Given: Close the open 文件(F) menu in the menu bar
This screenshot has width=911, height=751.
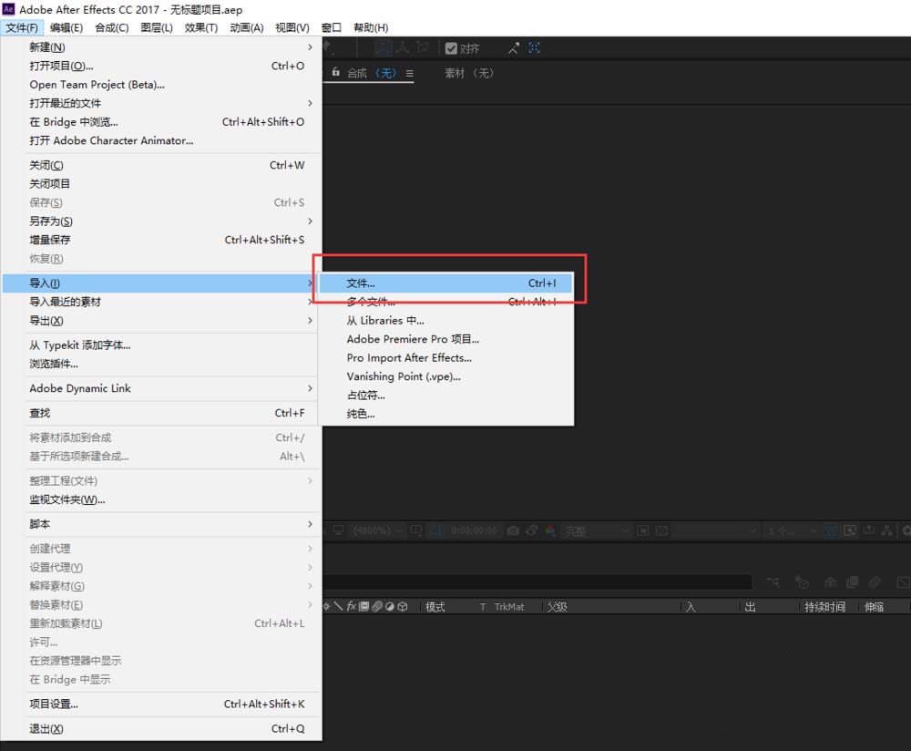Looking at the screenshot, I should pyautogui.click(x=22, y=27).
